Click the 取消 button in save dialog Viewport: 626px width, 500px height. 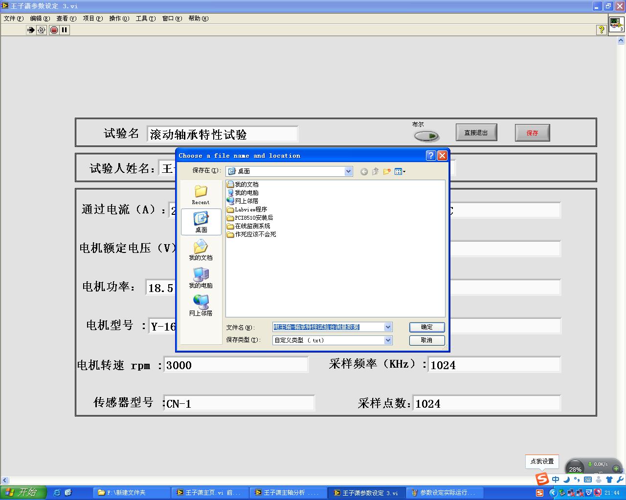point(427,340)
